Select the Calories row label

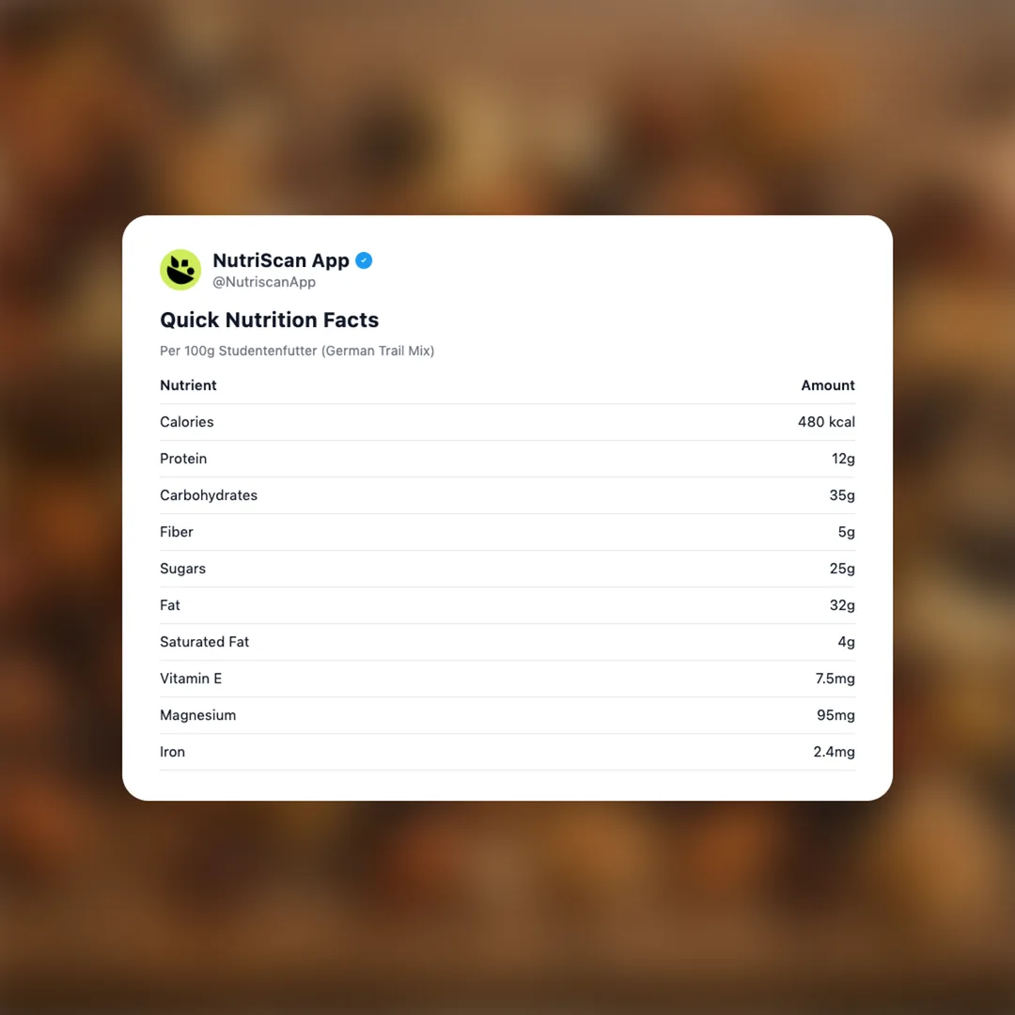pos(187,422)
